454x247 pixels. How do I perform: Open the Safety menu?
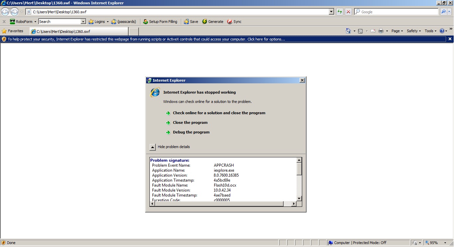(x=413, y=31)
